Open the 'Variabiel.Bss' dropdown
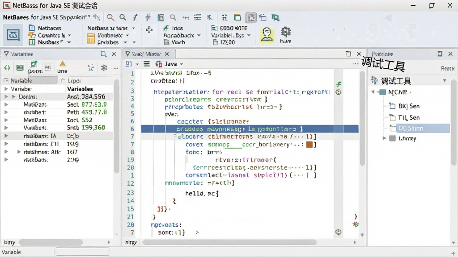The width and height of the screenshot is (458, 257). [x=249, y=35]
